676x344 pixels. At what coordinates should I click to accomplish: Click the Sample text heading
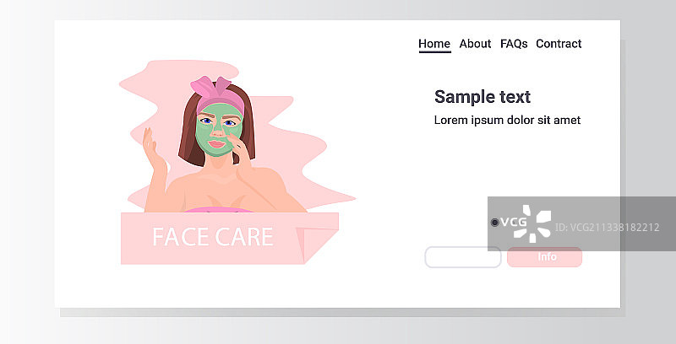482,97
